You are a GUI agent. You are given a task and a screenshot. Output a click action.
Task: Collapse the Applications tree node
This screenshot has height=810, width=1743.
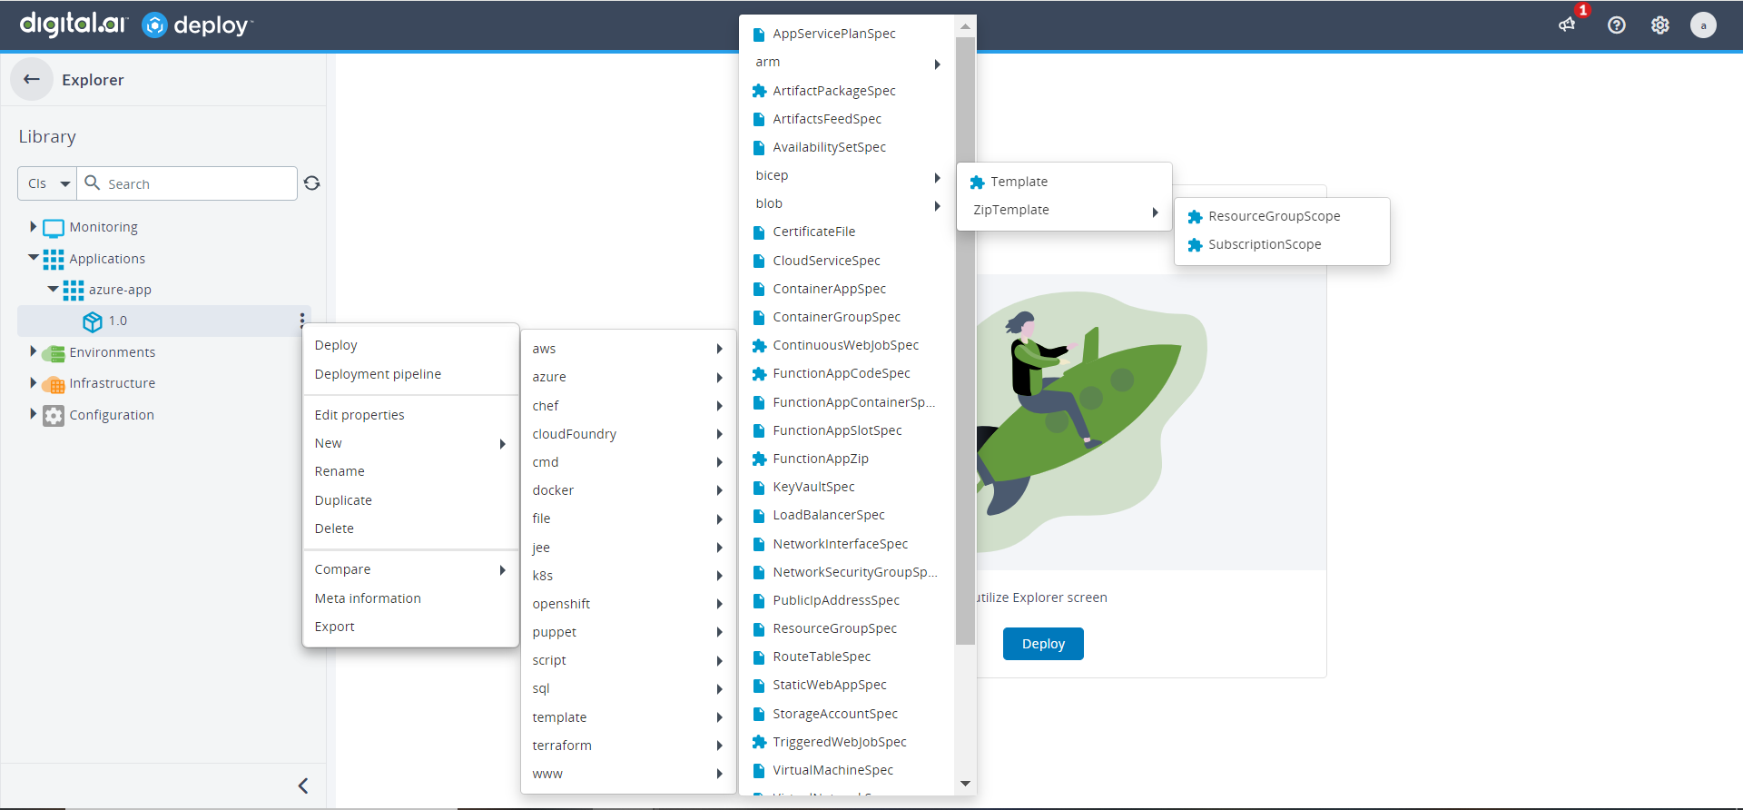(x=34, y=258)
